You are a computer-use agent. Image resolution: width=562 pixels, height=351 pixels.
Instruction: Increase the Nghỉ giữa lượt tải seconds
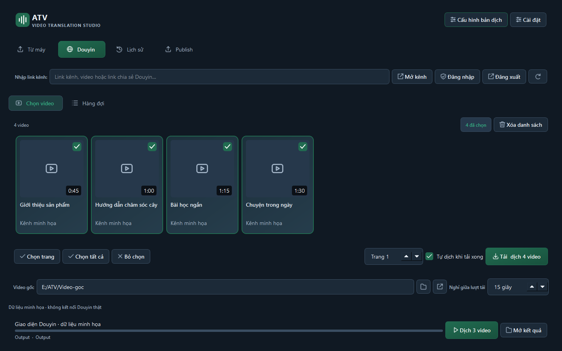[532, 287]
